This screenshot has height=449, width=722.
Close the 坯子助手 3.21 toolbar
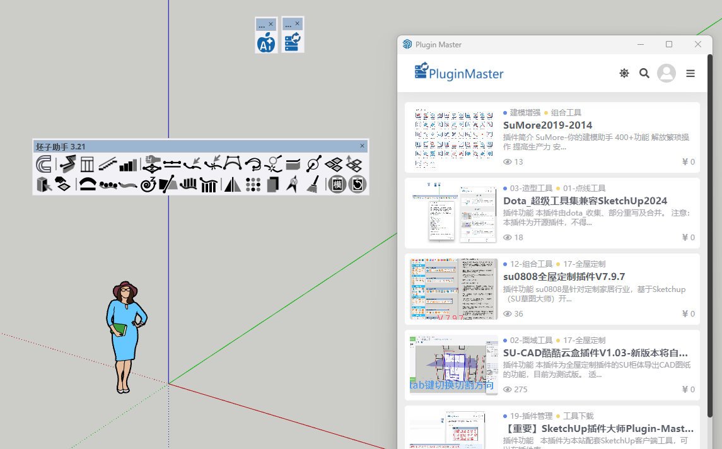362,146
